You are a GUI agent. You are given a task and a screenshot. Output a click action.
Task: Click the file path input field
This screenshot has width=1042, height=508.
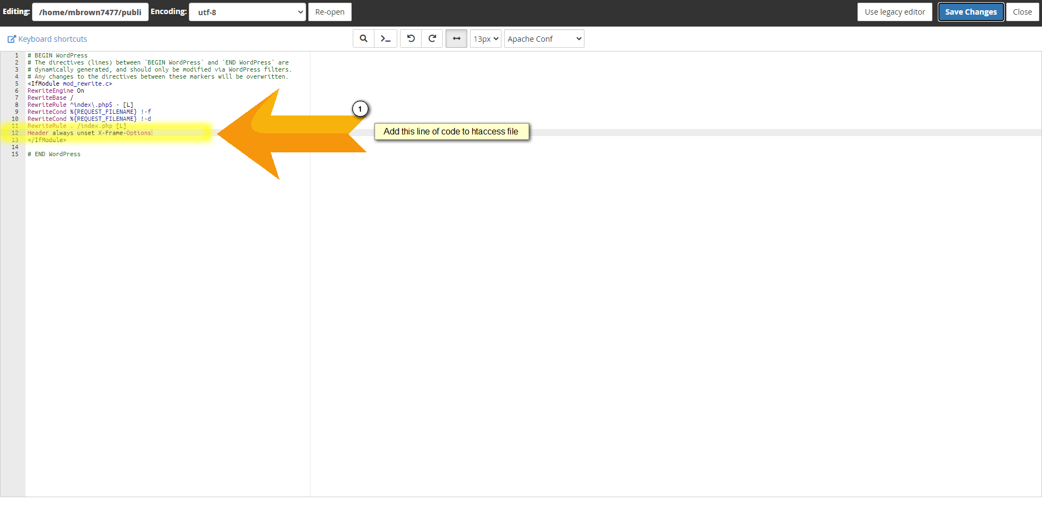(x=90, y=12)
